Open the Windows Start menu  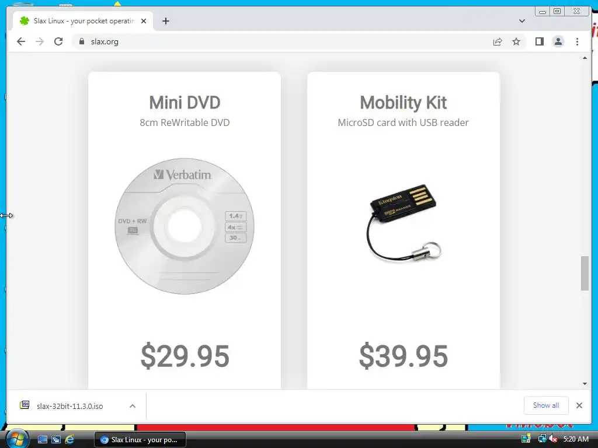(16, 439)
